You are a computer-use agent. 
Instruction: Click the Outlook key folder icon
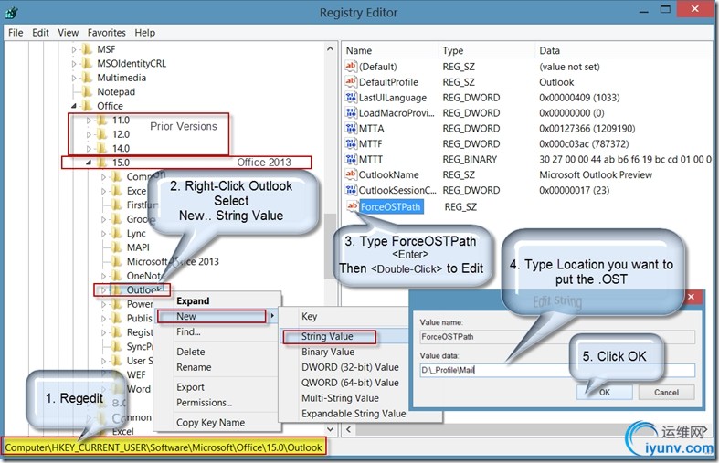coord(117,289)
